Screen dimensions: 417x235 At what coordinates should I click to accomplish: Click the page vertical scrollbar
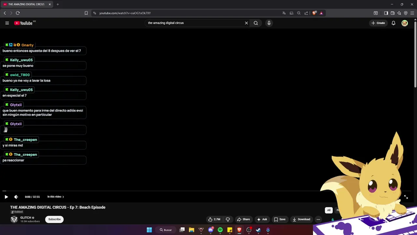[x=415, y=54]
